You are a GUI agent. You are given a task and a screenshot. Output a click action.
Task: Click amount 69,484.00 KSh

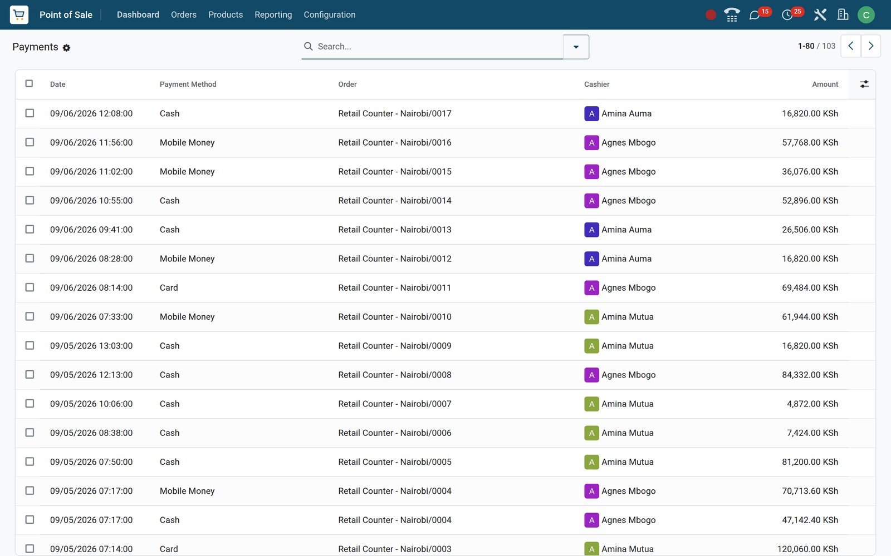click(x=810, y=288)
